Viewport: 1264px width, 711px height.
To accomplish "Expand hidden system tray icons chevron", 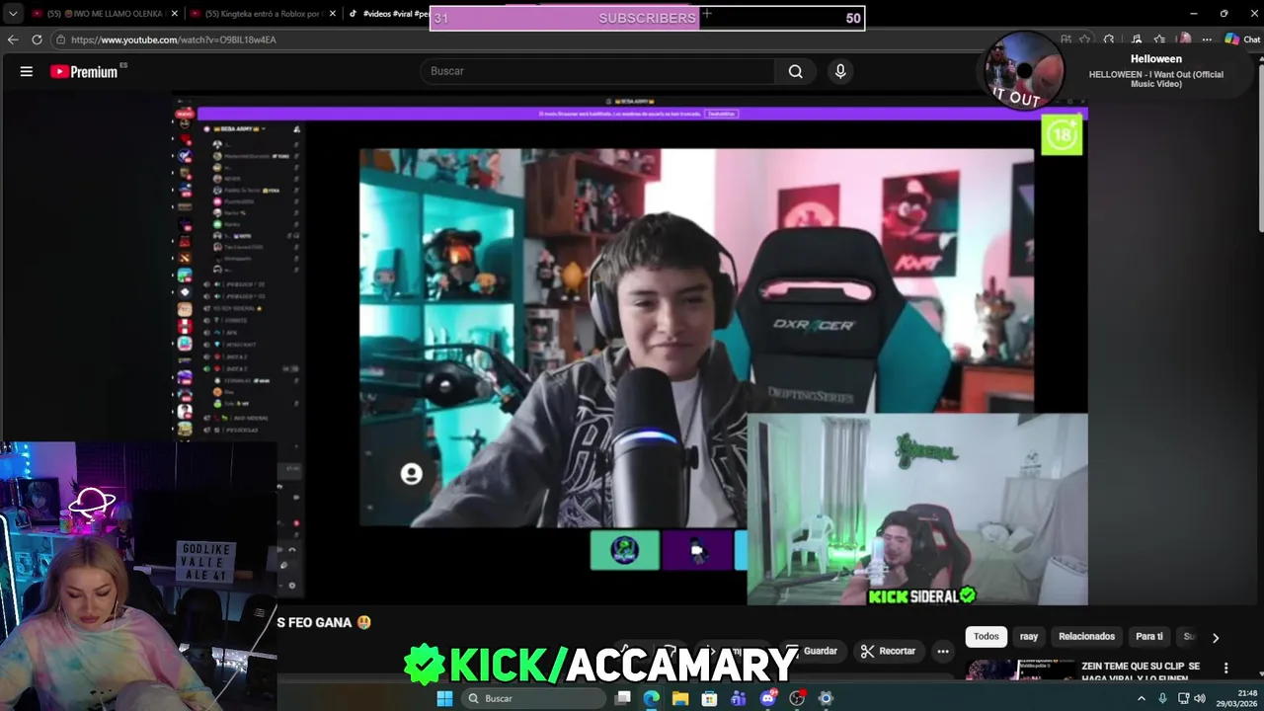I will click(x=1142, y=698).
